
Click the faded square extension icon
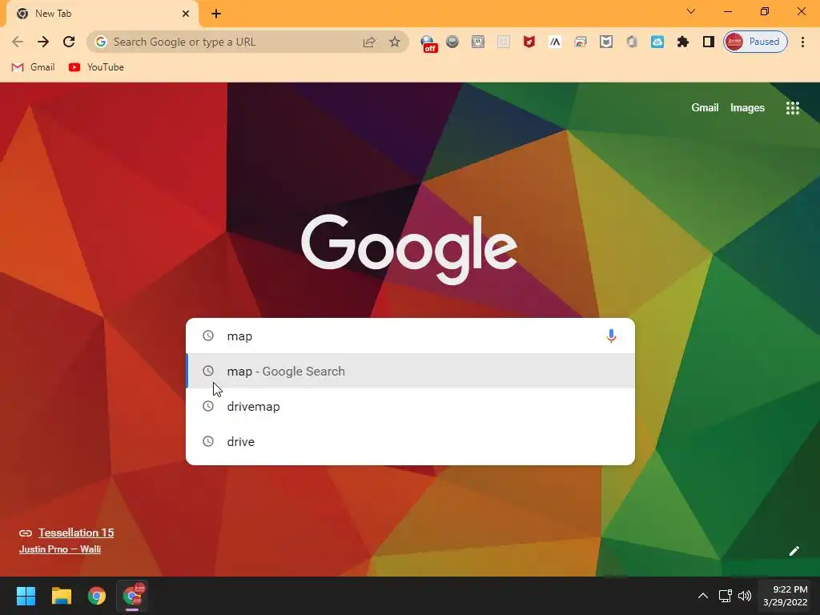(x=504, y=42)
